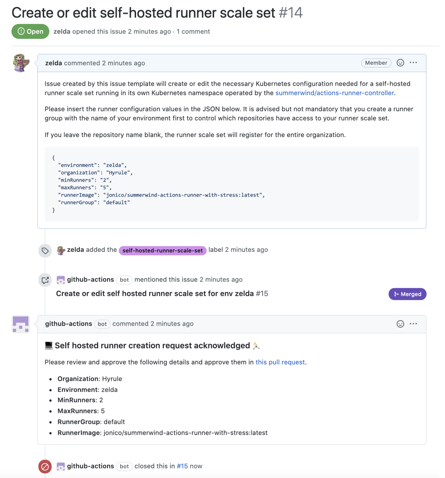Click the red closed-event icon in the timeline
The width and height of the screenshot is (445, 478).
tap(45, 466)
